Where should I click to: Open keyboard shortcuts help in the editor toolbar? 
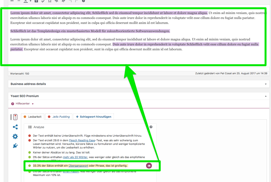tap(83, 1)
